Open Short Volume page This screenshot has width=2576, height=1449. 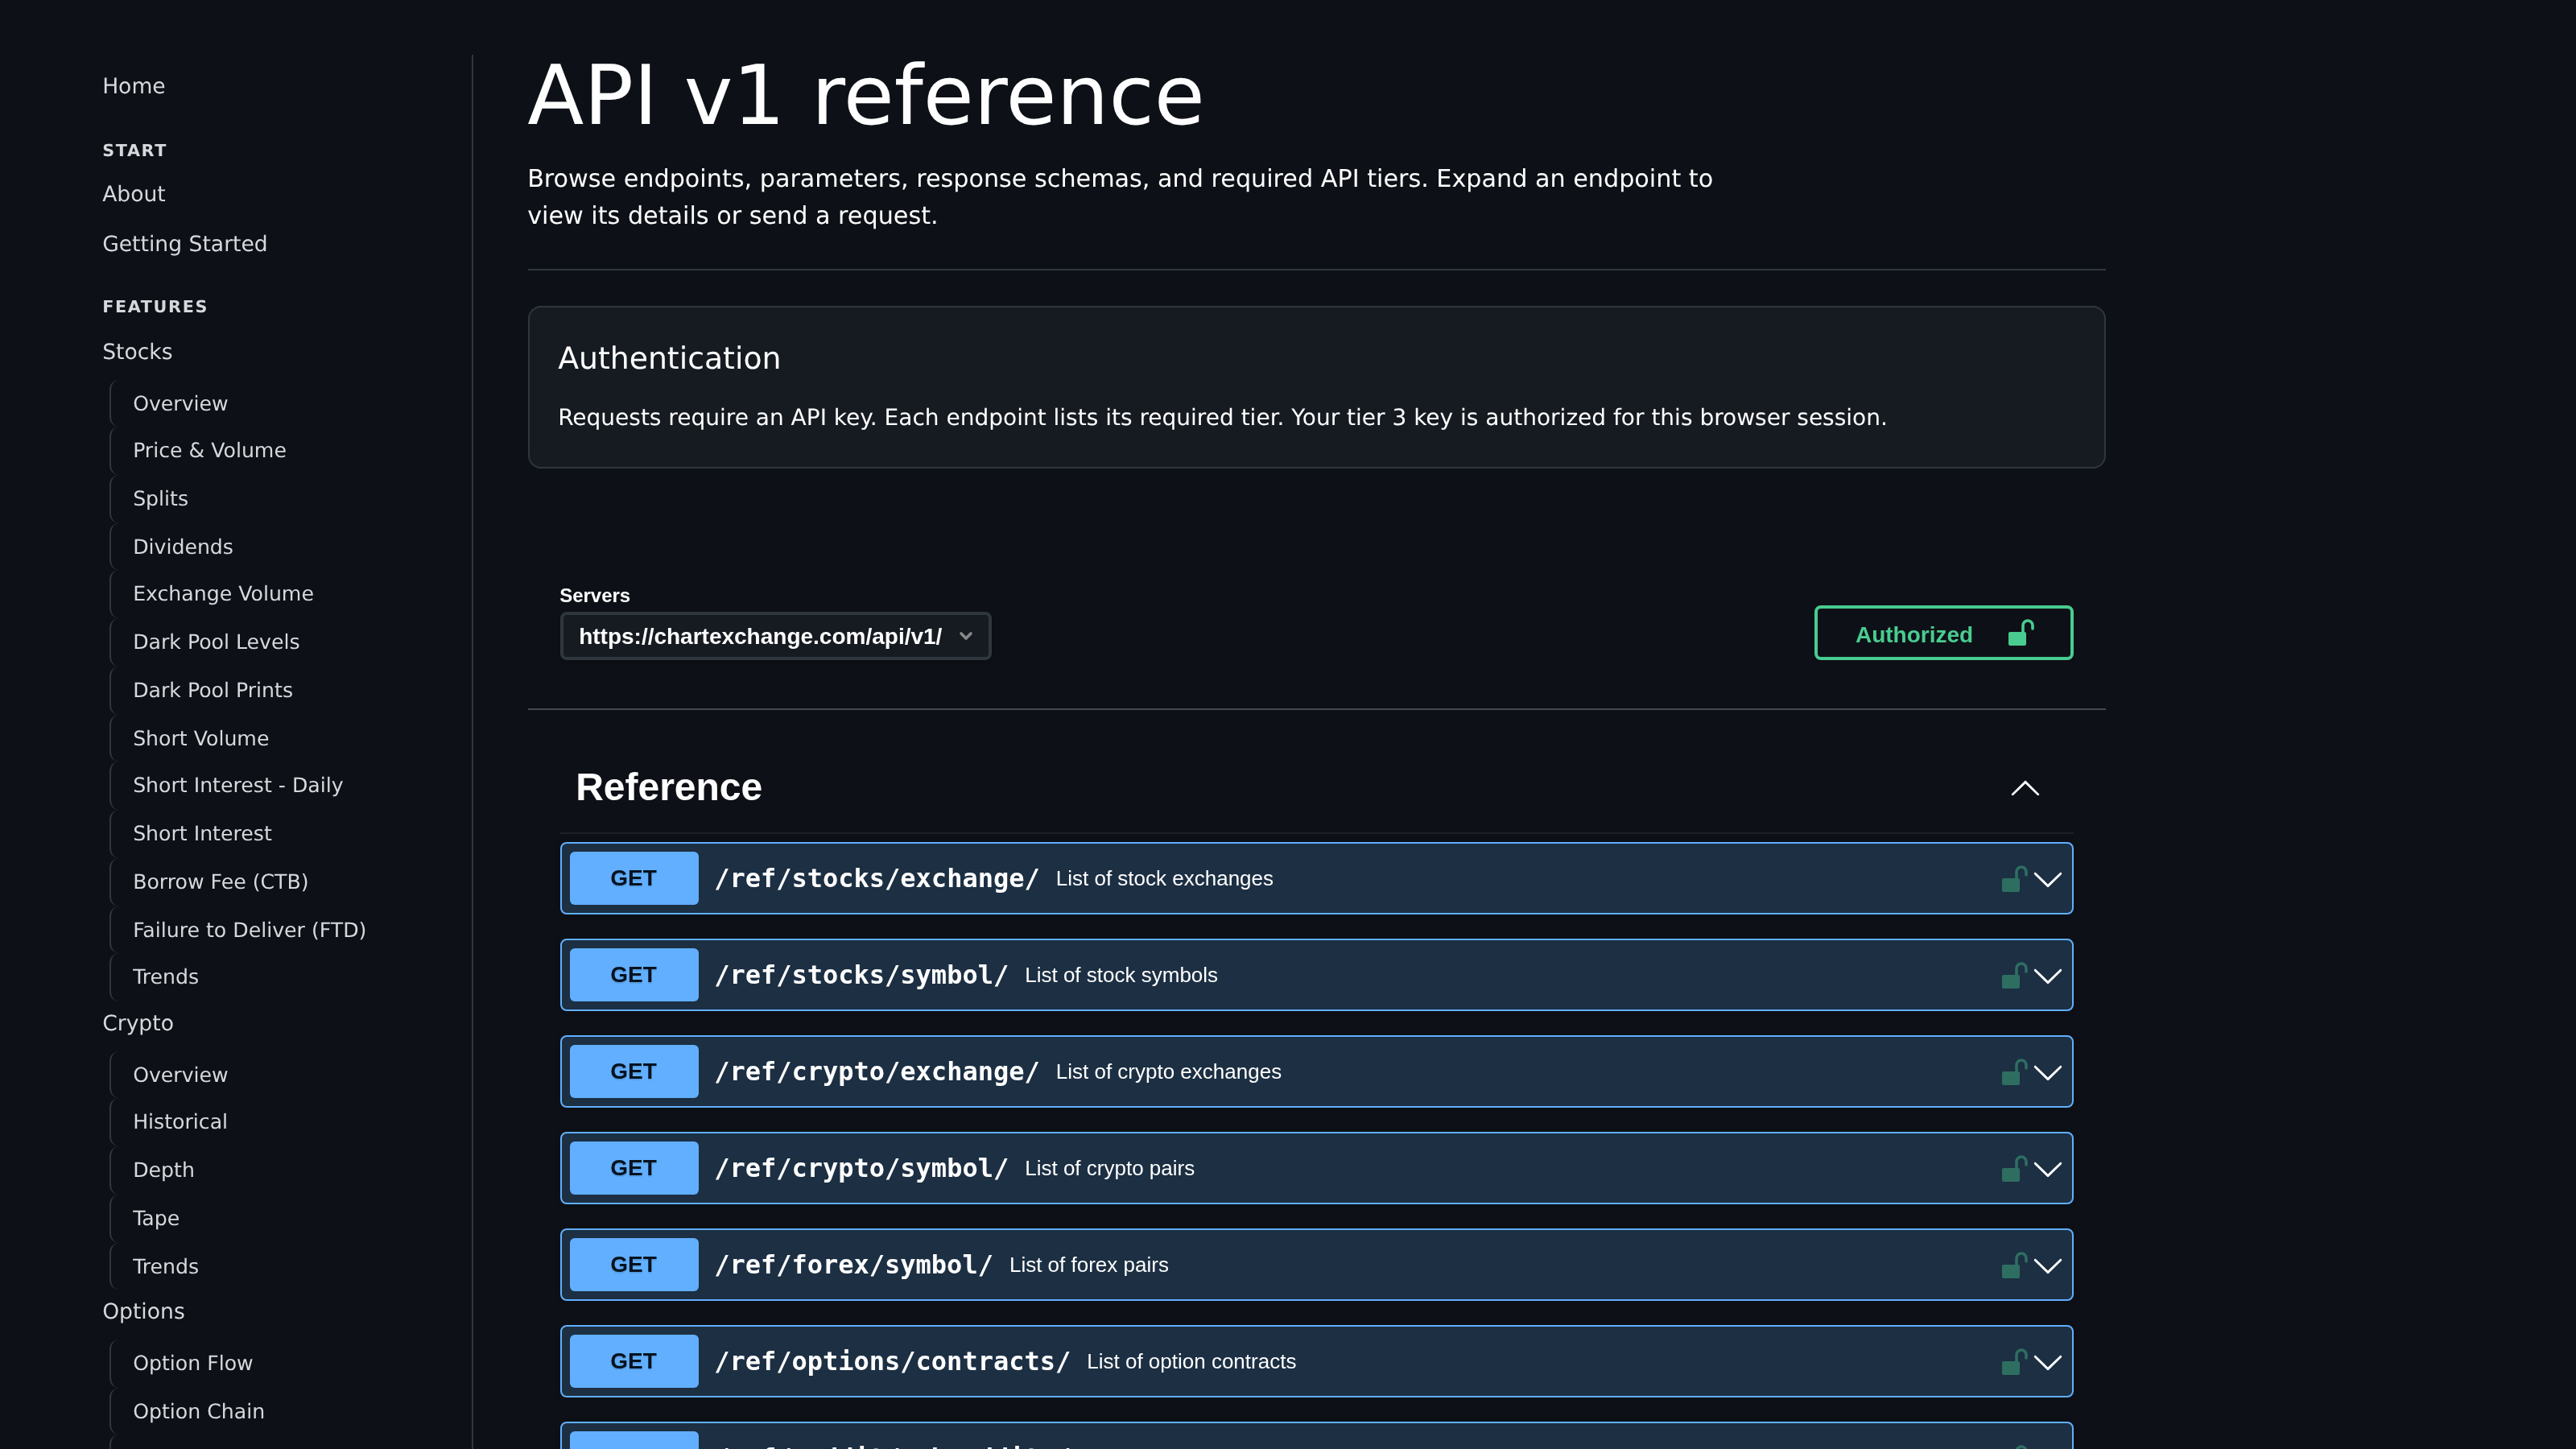(201, 738)
